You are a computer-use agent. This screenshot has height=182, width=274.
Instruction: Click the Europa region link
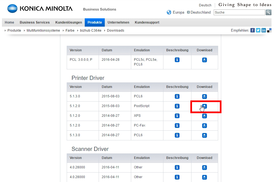click(x=178, y=12)
